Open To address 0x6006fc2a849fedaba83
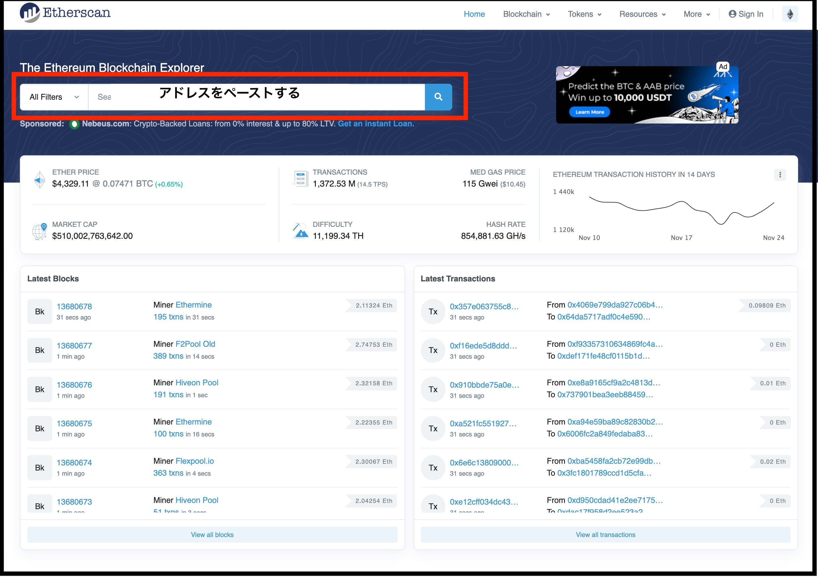The height and width of the screenshot is (577, 818). [x=605, y=434]
